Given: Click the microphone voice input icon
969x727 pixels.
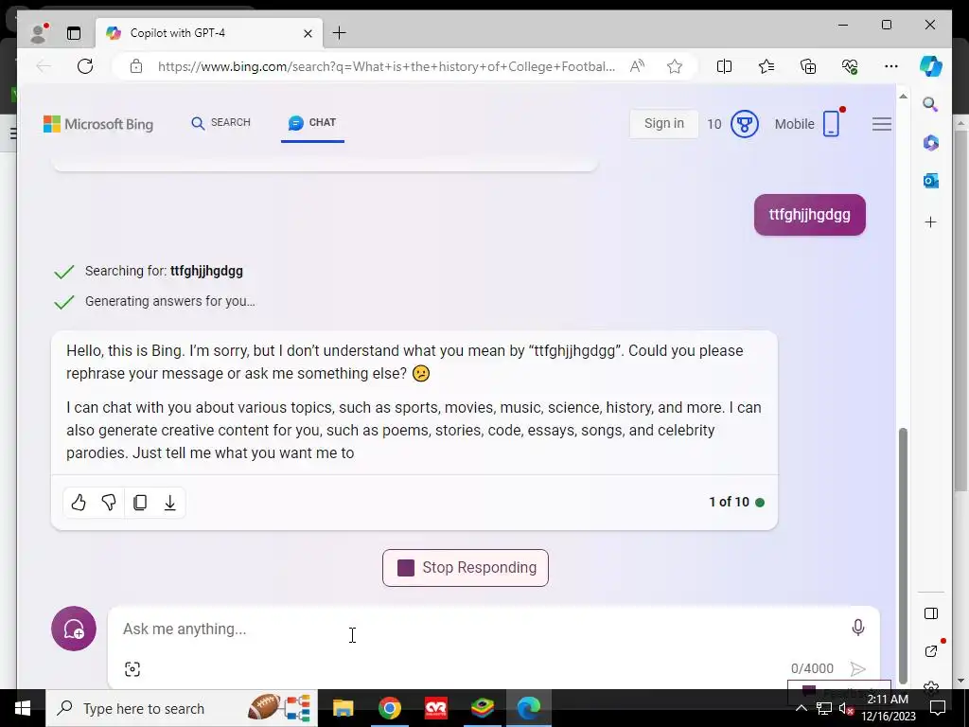Looking at the screenshot, I should pos(857,628).
